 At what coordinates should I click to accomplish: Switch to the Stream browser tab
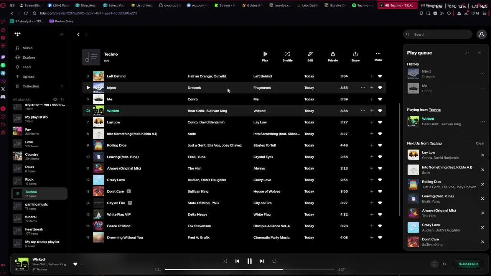pyautogui.click(x=225, y=5)
